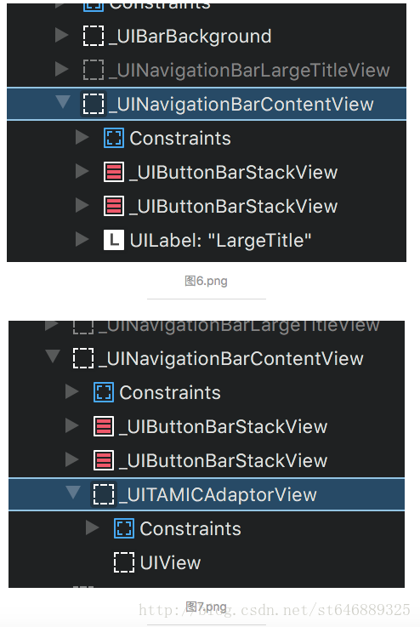The image size is (420, 627).
Task: Click the 'L' icon beside UILabel LargeTitle
Action: click(x=113, y=240)
